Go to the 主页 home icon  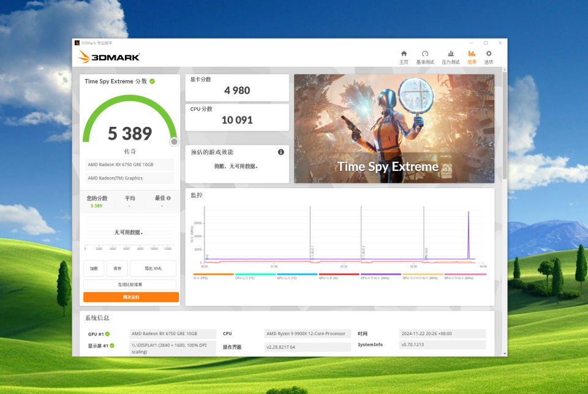point(404,54)
